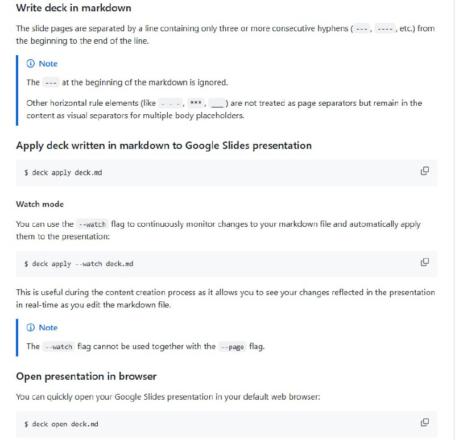Select the '--page' inline code snippet
Image resolution: width=455 pixels, height=440 pixels.
(233, 346)
